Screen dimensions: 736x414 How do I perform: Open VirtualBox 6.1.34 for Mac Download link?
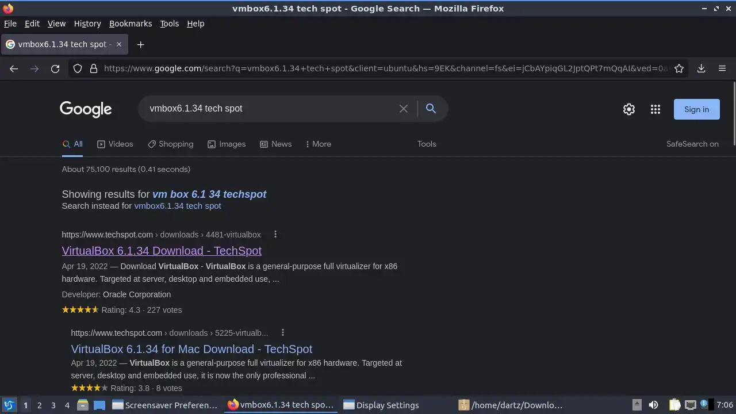[x=191, y=349]
